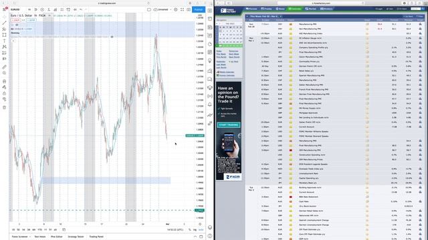Image resolution: width=428 pixels, height=240 pixels.
Task: Undo the last chart action
Action: coord(81,9)
